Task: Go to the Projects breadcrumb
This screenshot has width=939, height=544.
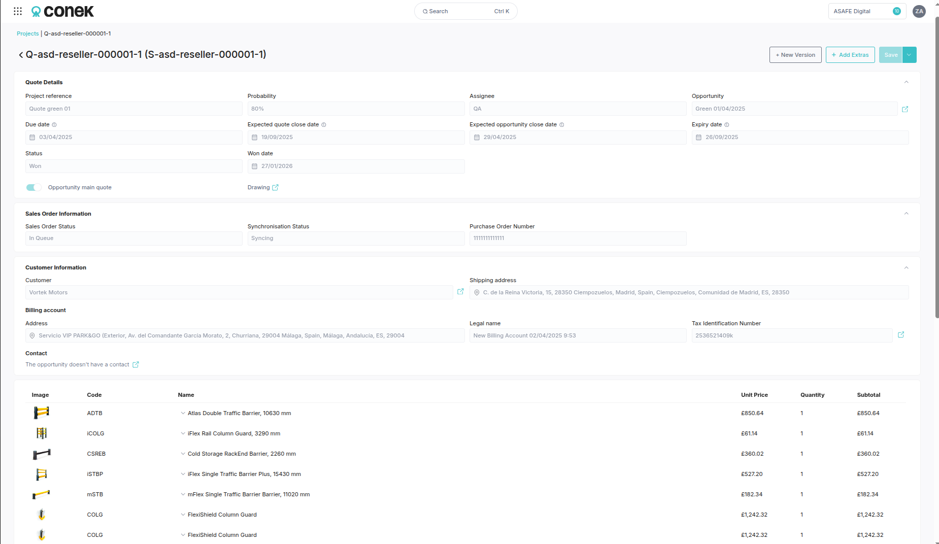Action: (27, 33)
